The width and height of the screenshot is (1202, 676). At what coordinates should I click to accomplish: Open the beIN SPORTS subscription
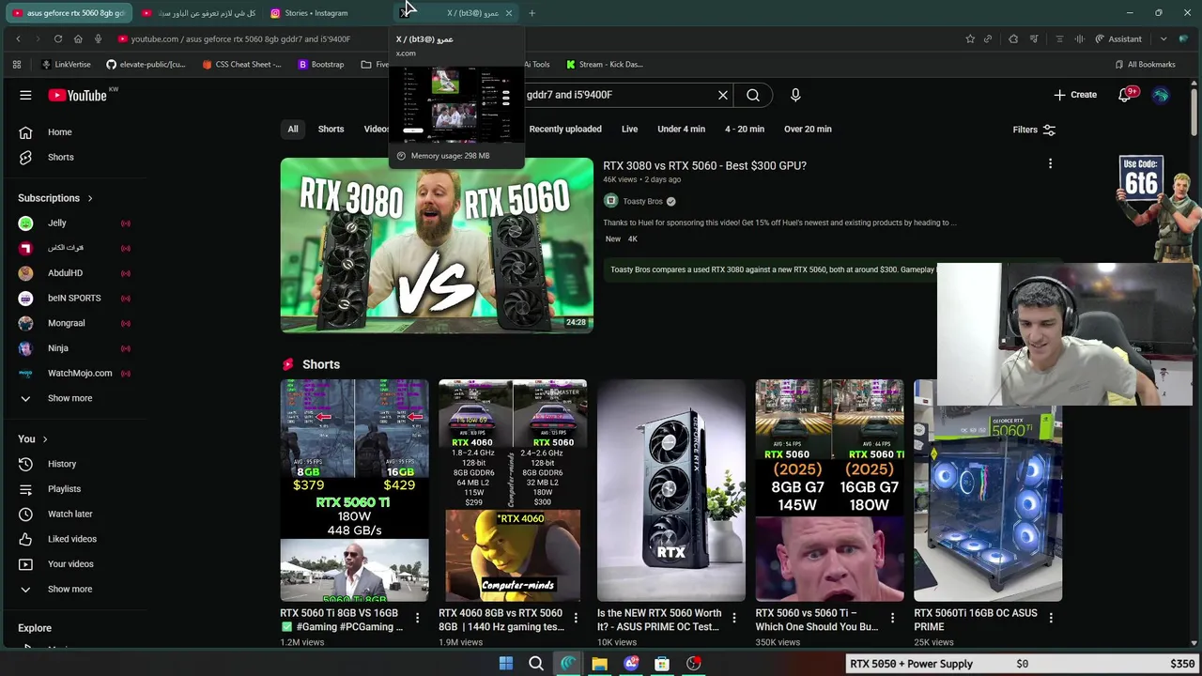(x=75, y=299)
